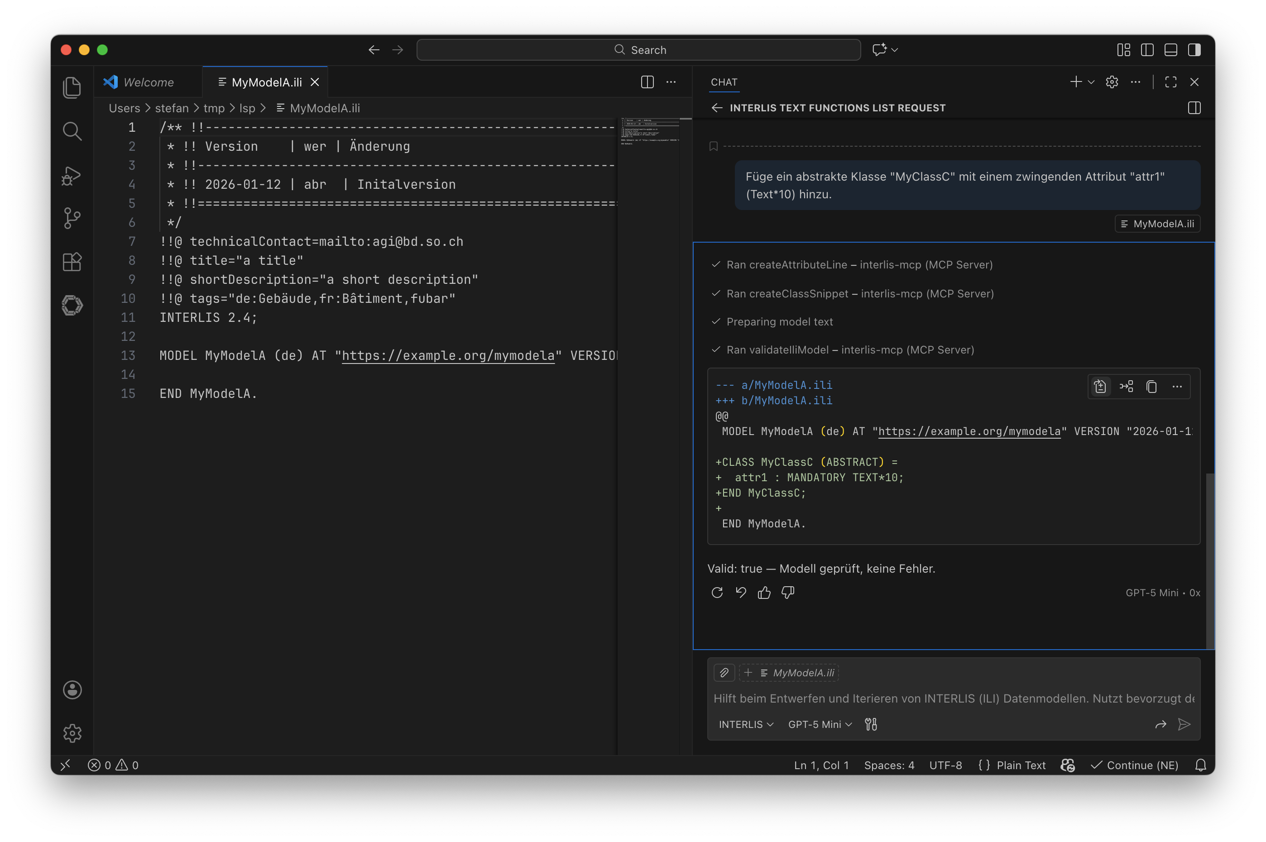Open the Search view in the activity bar

coord(72,130)
